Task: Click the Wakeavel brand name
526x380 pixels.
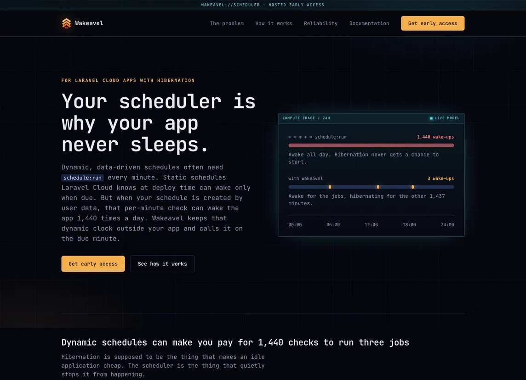Action: point(89,23)
